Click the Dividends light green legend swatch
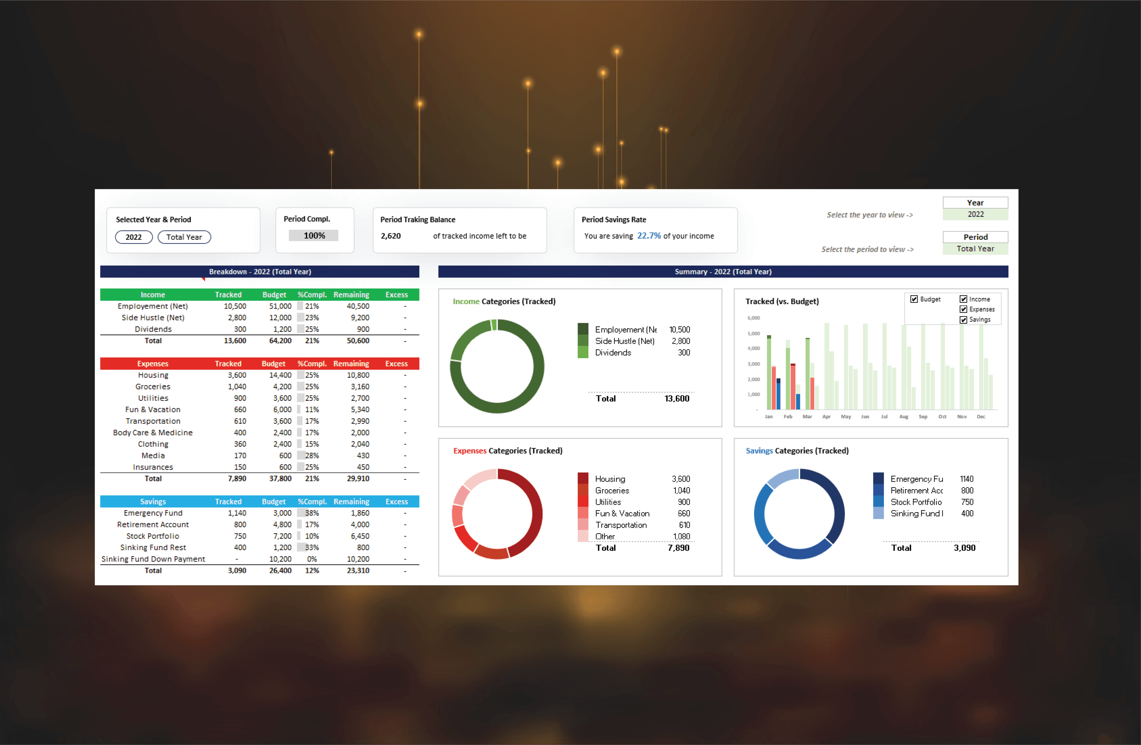The image size is (1141, 745). (x=583, y=352)
